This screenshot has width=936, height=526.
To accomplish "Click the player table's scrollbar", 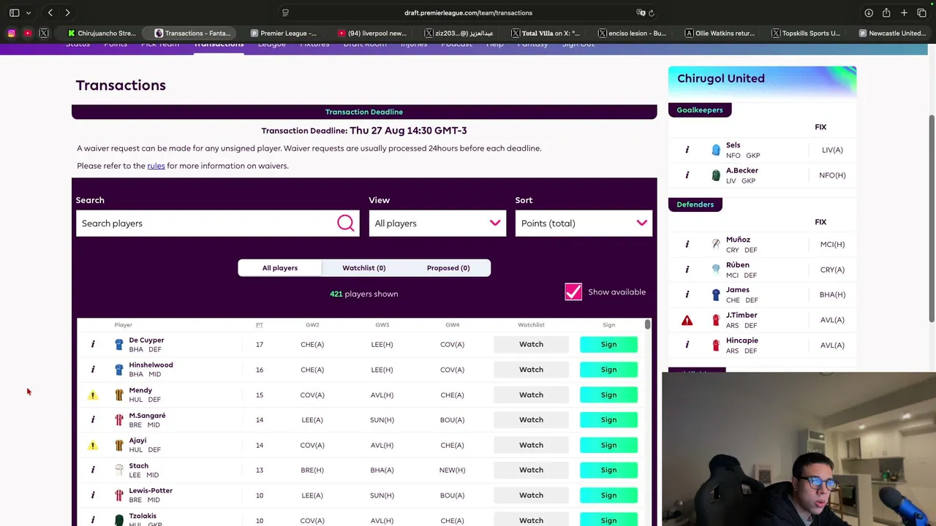I will click(x=647, y=324).
